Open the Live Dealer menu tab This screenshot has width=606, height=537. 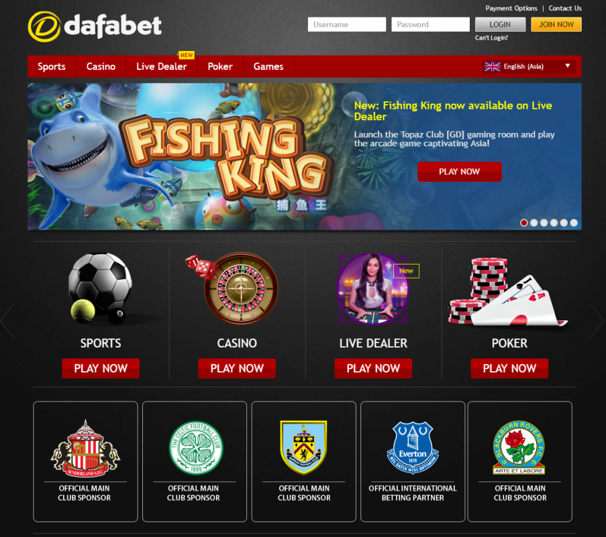point(162,66)
